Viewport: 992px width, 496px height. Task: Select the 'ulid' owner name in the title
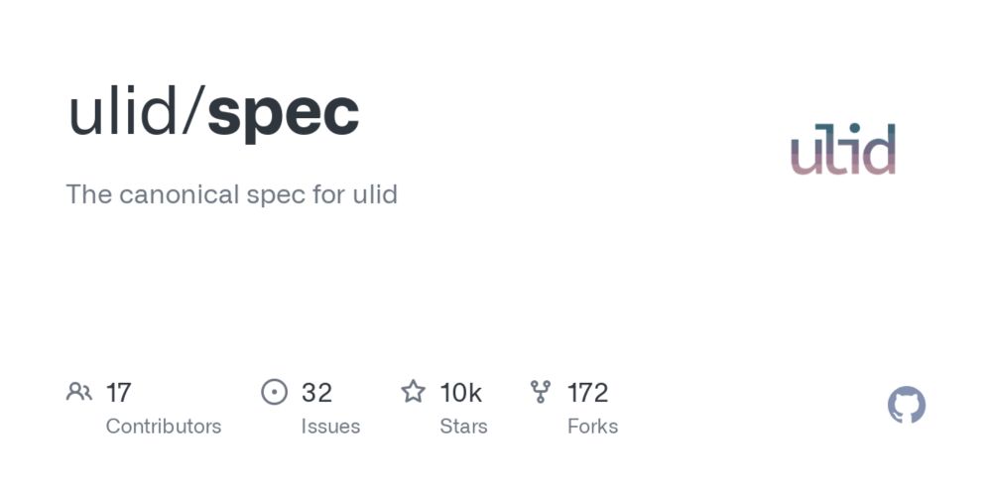pos(123,111)
